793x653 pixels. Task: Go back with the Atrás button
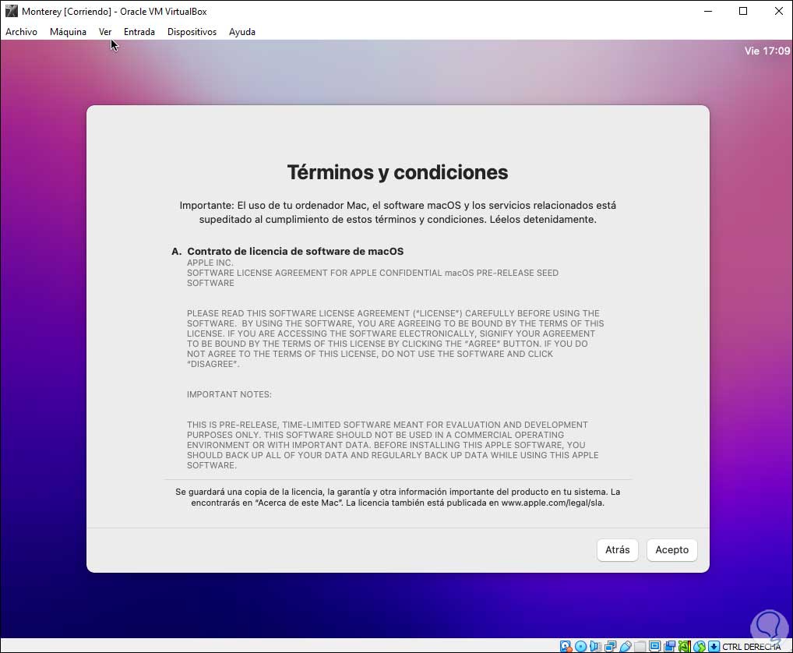618,550
